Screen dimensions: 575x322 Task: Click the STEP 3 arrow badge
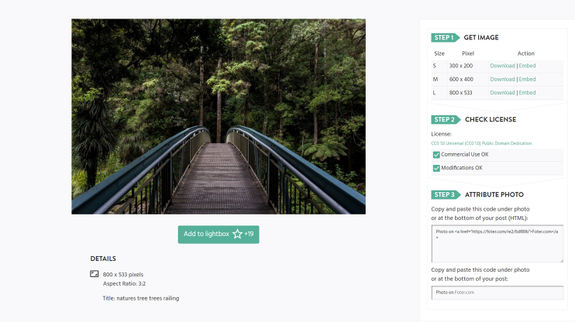[x=446, y=194]
